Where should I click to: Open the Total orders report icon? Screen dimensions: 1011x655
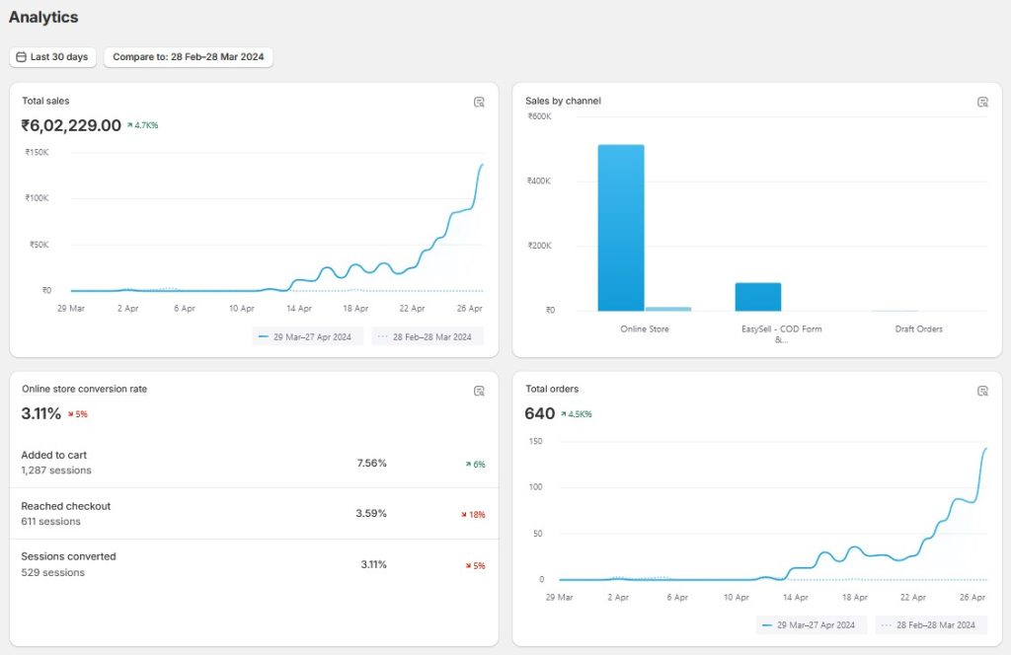(982, 391)
